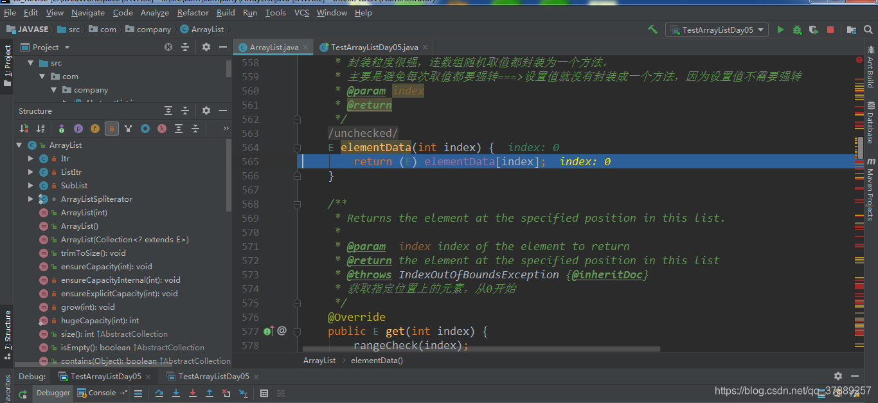This screenshot has height=403, width=878.
Task: Collapse the ArrayList root node in Structure
Action: [19, 145]
